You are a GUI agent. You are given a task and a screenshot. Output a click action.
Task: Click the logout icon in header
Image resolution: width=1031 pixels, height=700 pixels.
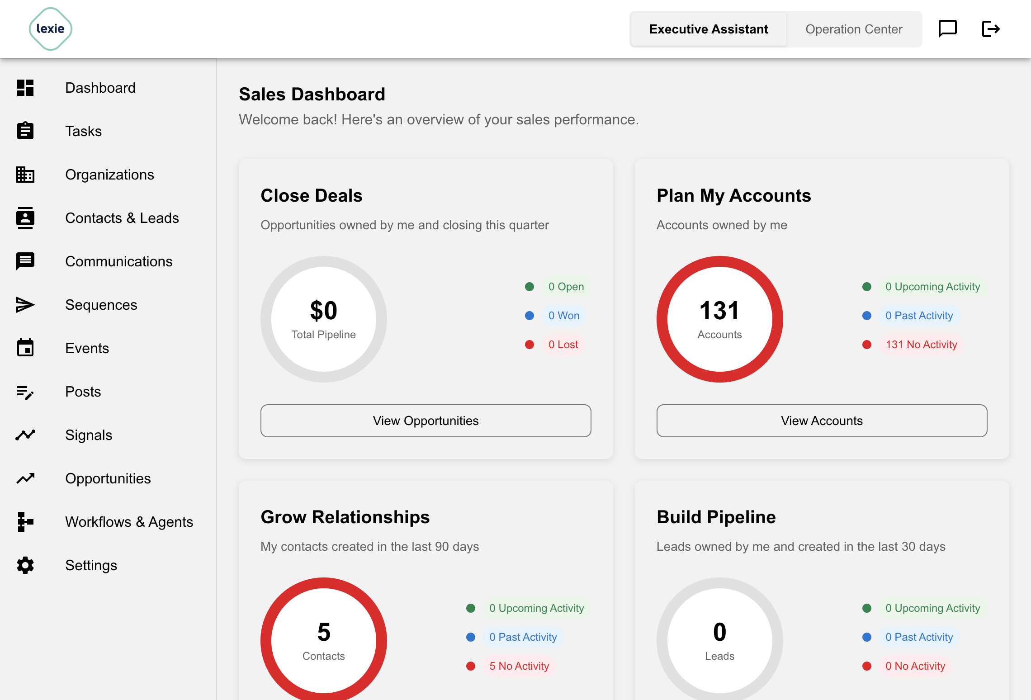click(x=990, y=29)
